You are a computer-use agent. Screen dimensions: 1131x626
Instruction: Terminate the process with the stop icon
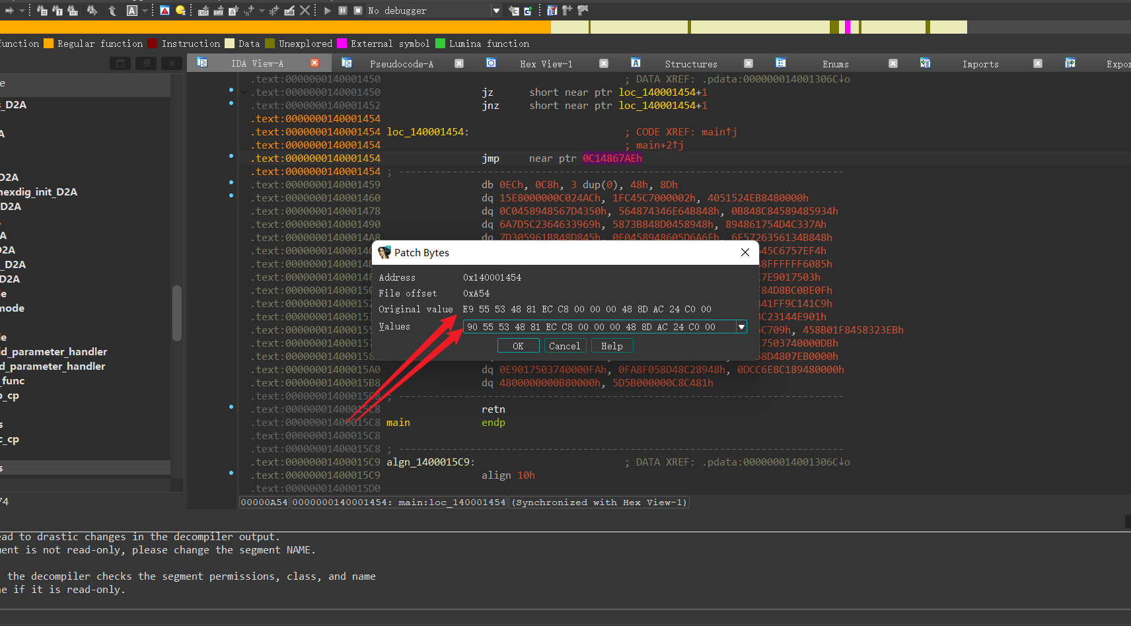(358, 11)
